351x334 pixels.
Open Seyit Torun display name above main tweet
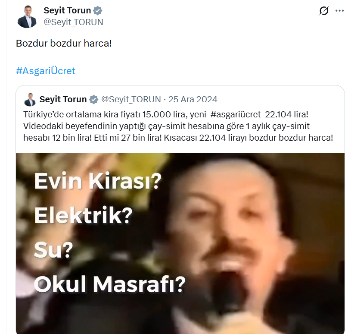[67, 10]
